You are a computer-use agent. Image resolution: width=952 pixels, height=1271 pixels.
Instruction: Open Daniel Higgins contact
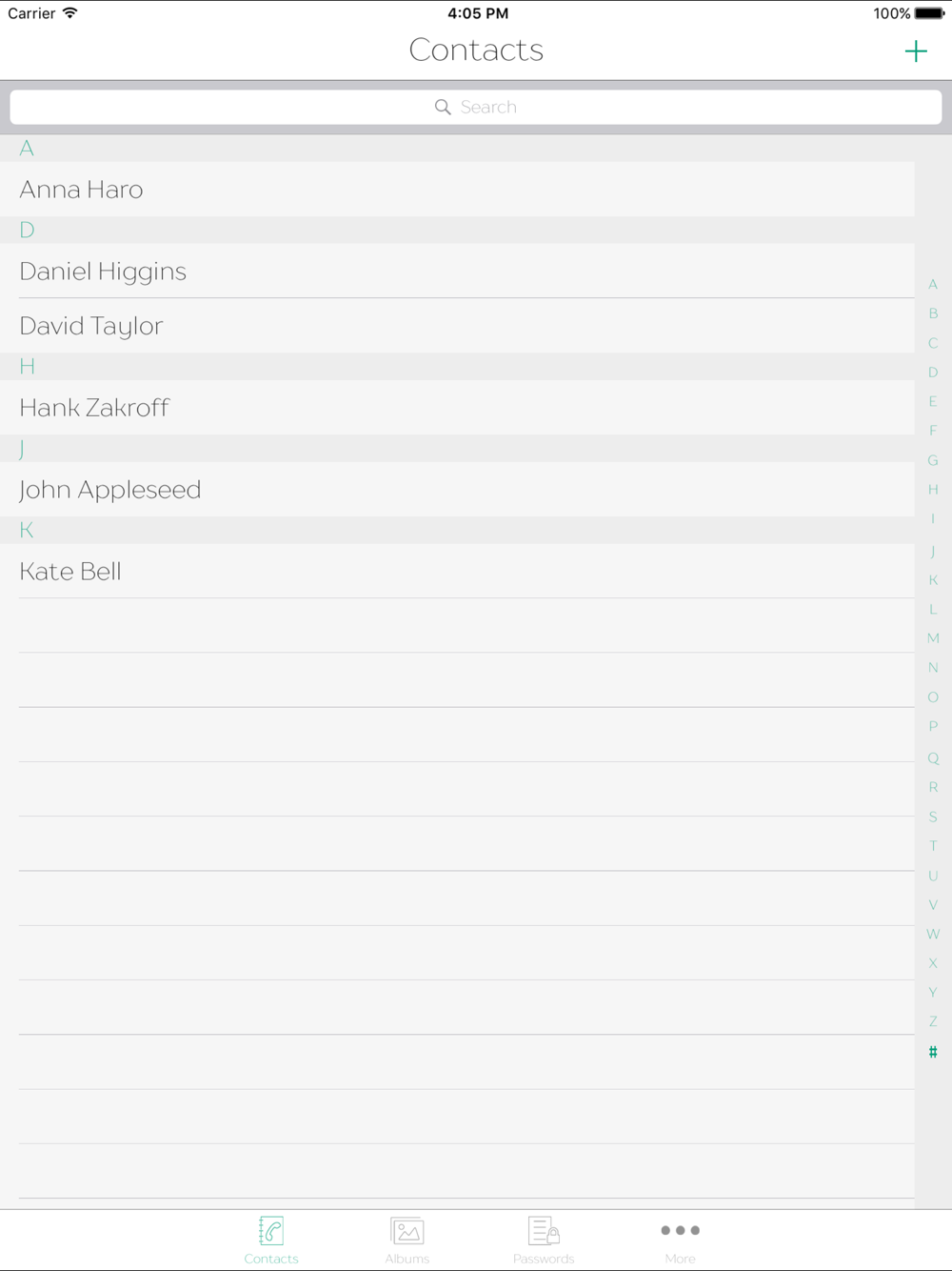(457, 272)
